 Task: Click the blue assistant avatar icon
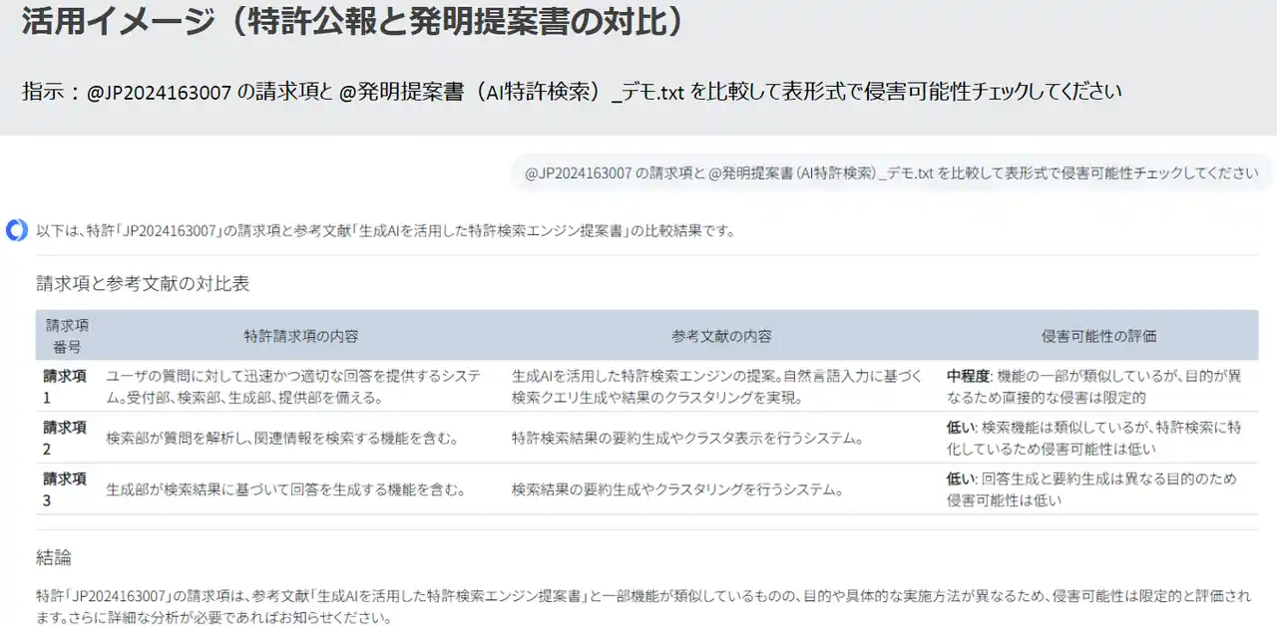(17, 230)
